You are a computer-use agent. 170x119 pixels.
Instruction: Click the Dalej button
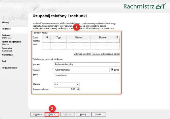pyautogui.click(x=52, y=114)
